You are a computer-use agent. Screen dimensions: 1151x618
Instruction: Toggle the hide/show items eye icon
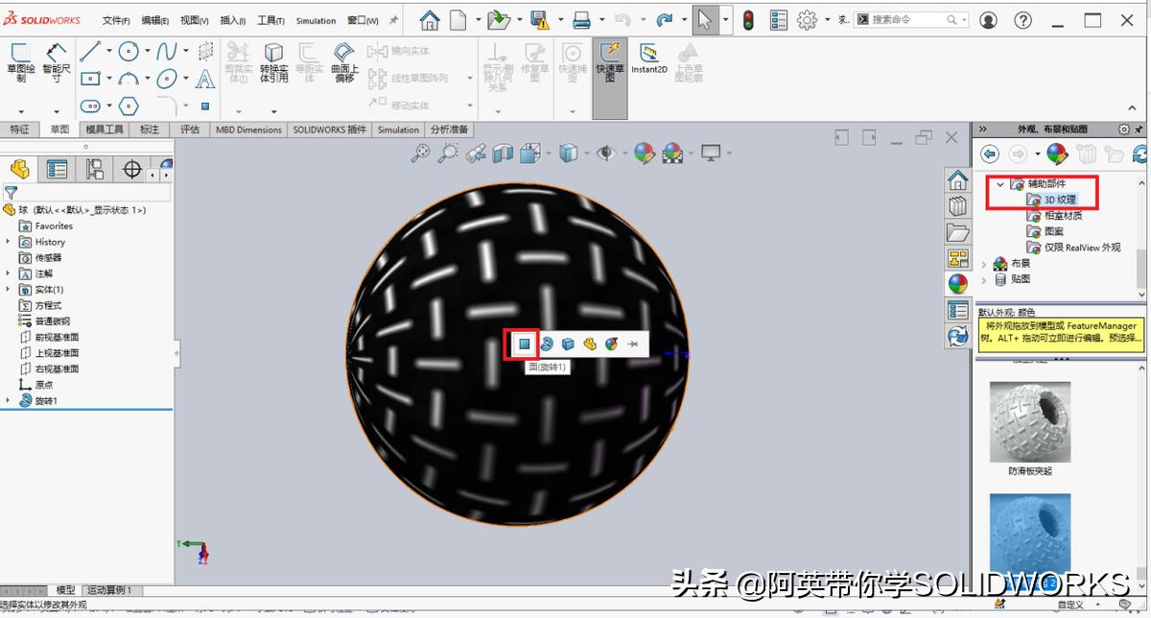point(606,154)
